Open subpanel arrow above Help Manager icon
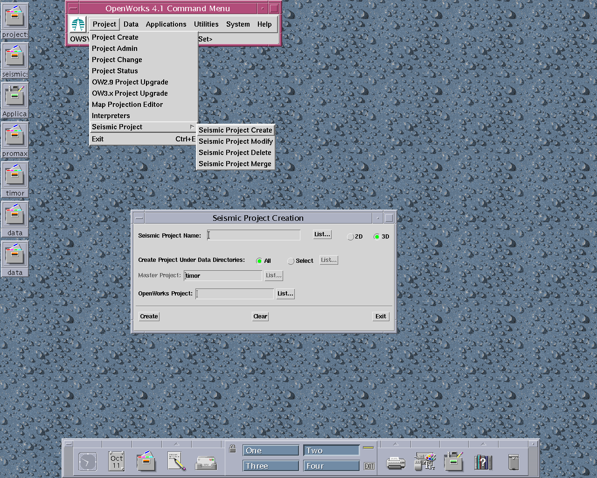This screenshot has height=478, width=597. tap(483, 444)
